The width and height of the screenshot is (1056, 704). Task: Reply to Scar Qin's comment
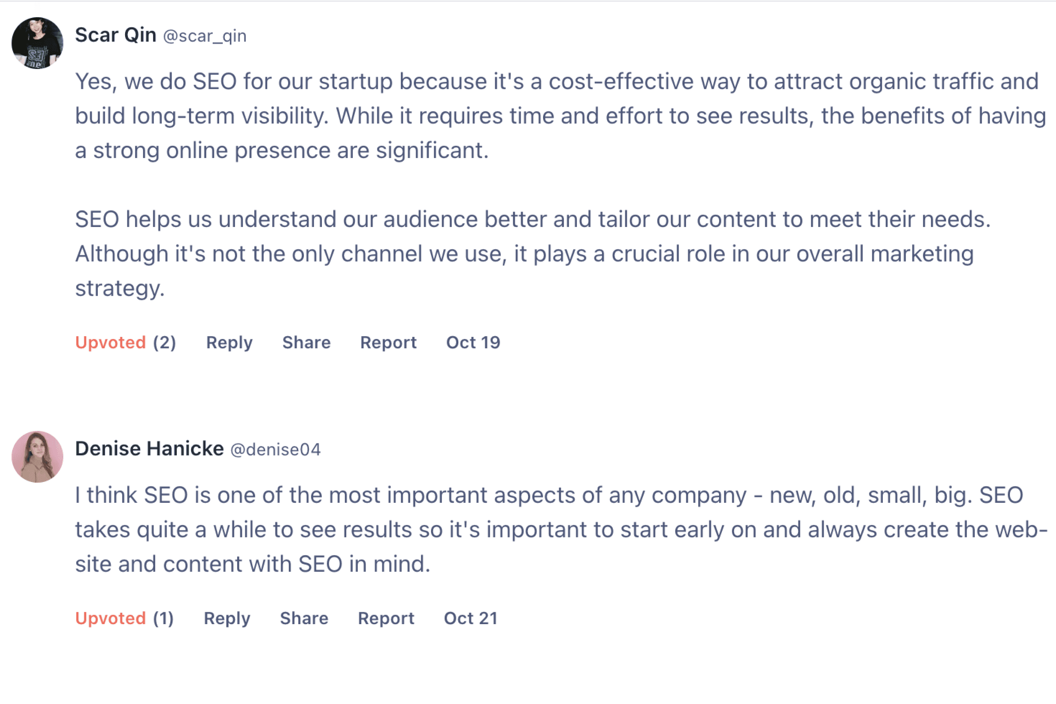229,343
